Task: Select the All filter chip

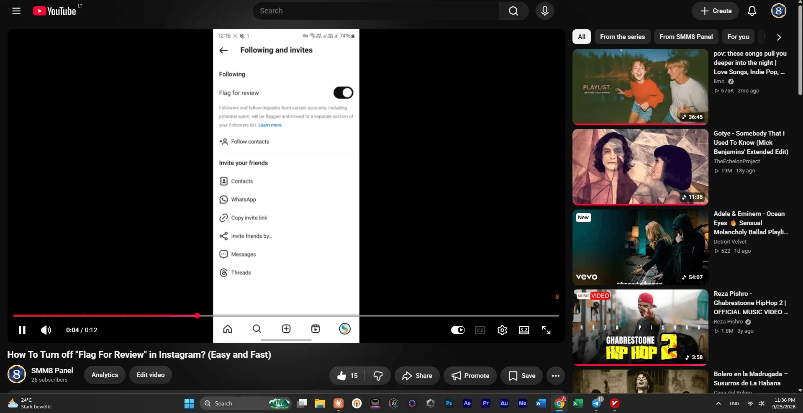Action: click(582, 37)
